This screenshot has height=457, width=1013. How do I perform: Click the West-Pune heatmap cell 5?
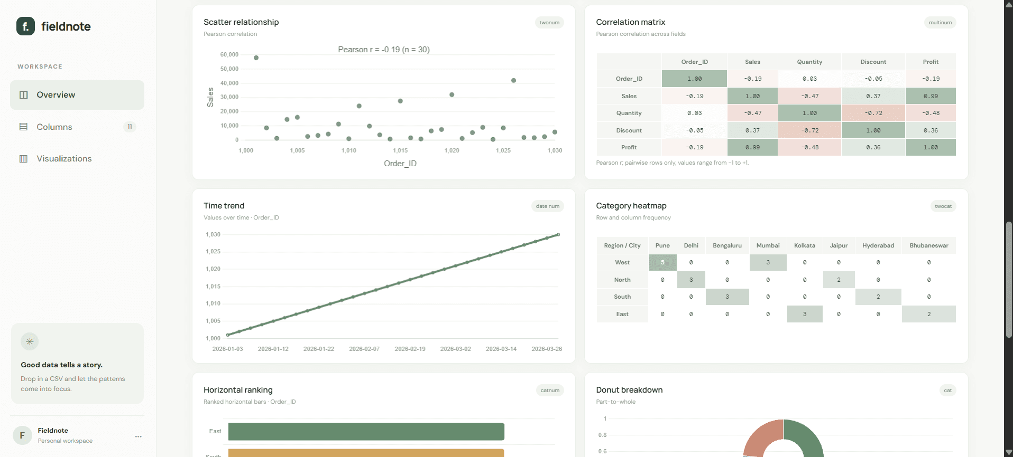[662, 262]
